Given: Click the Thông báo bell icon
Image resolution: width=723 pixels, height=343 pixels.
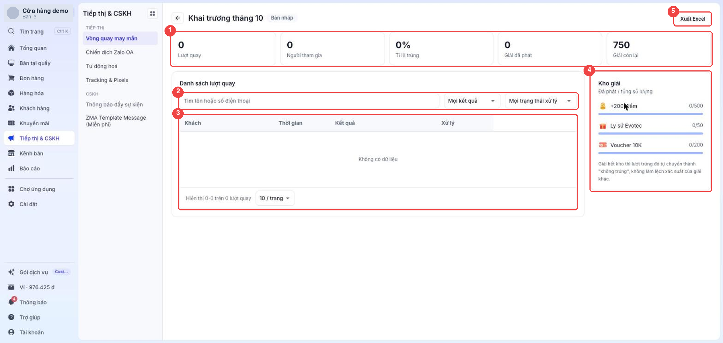Looking at the screenshot, I should [x=11, y=302].
